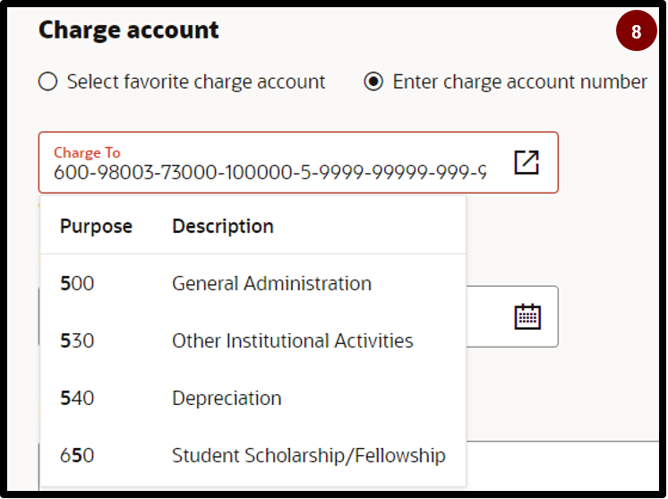Click the red 'Charge To' field label

click(x=87, y=152)
